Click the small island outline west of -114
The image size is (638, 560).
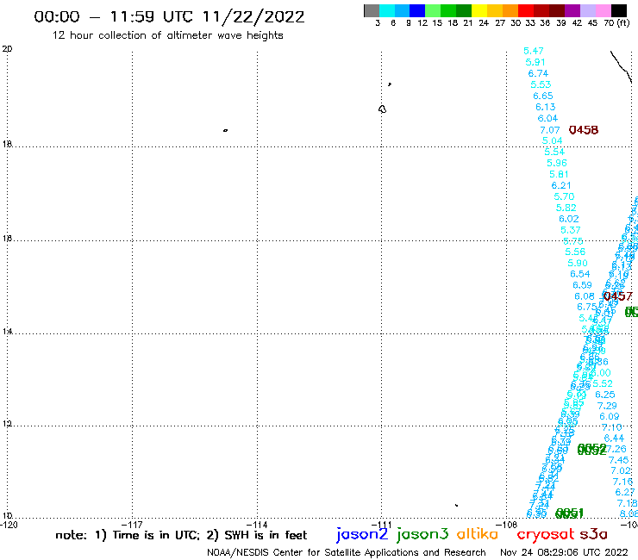point(225,130)
